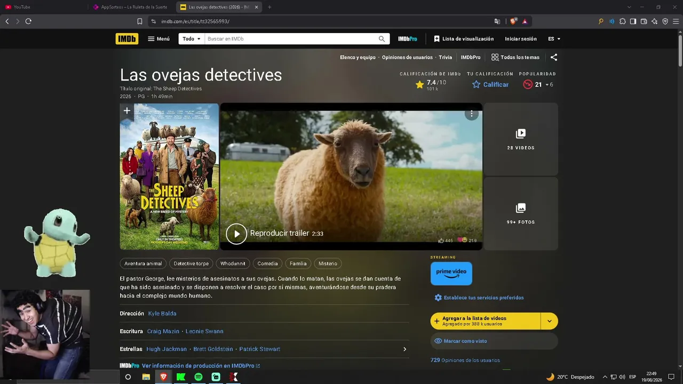Toggle the browser sidebar panel

pyautogui.click(x=633, y=21)
